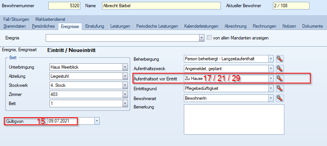Open the Mahlzeitendienst tab
Screen dimensions: 327x146
[x=51, y=19]
